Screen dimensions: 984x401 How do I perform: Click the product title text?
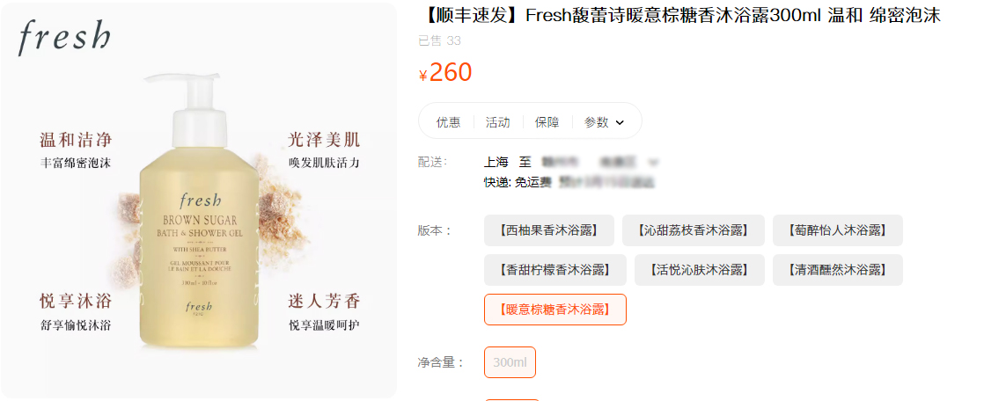click(679, 16)
